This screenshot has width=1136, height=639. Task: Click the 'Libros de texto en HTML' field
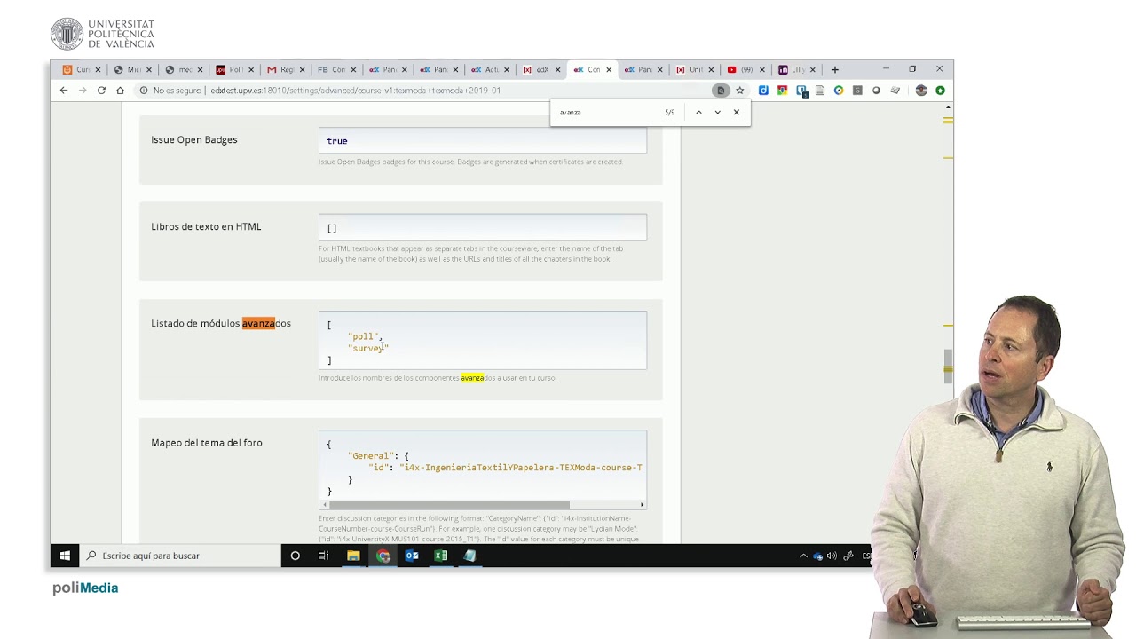tap(483, 227)
